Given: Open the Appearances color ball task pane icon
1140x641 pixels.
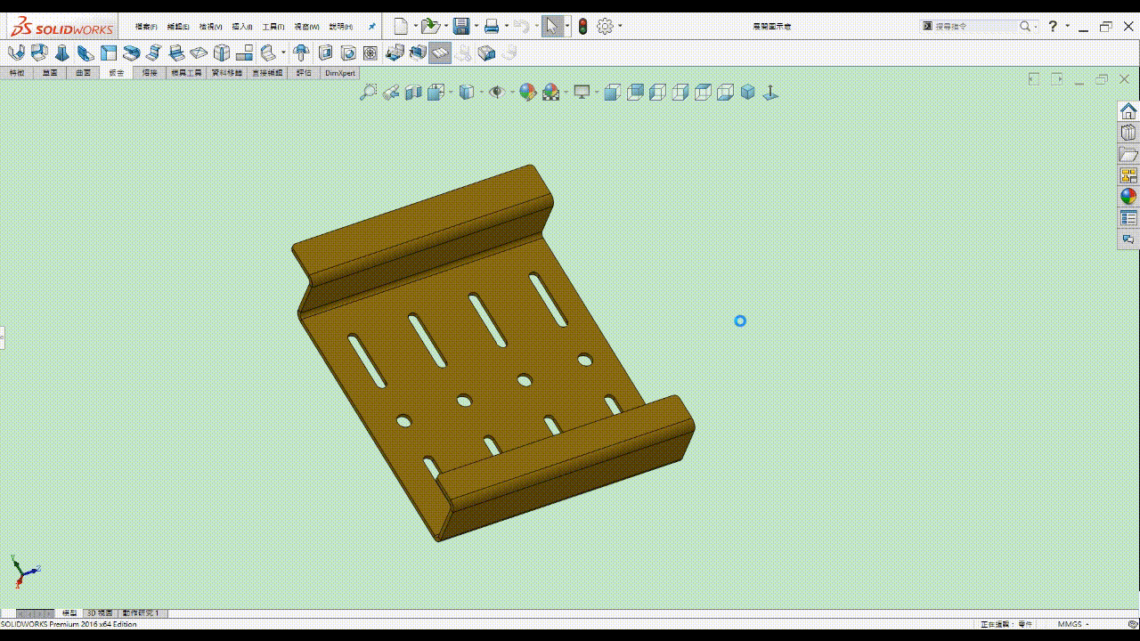Looking at the screenshot, I should [x=1128, y=197].
